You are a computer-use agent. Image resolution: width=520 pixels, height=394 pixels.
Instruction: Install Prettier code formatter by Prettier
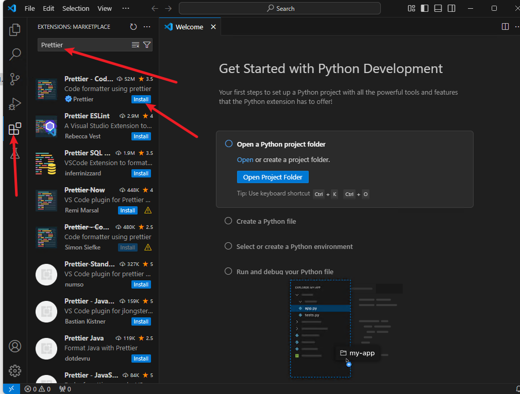141,99
